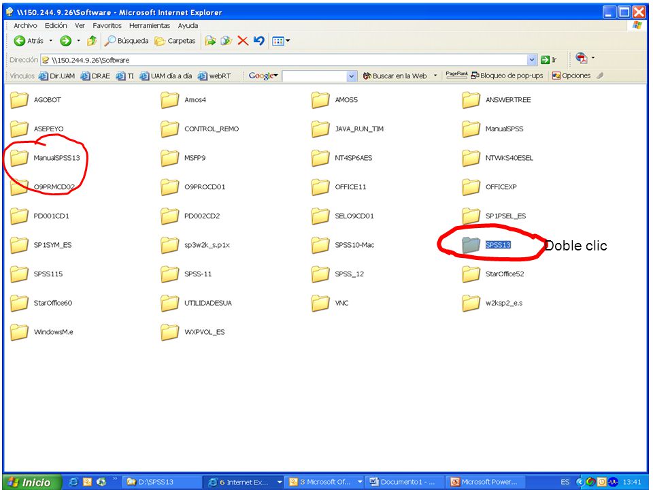The height and width of the screenshot is (490, 653).
Task: Select the Amos4 folder icon
Action: 170,100
